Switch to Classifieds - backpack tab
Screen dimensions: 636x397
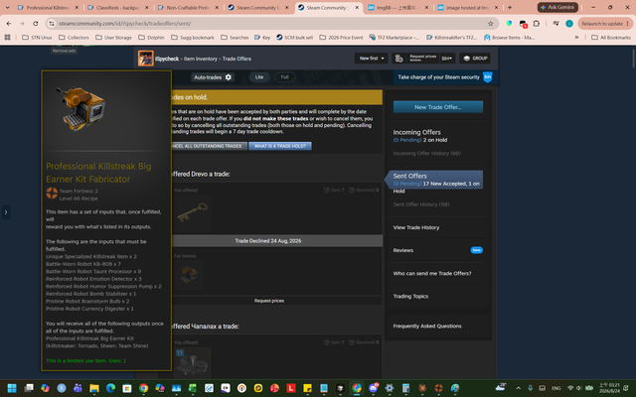point(118,7)
